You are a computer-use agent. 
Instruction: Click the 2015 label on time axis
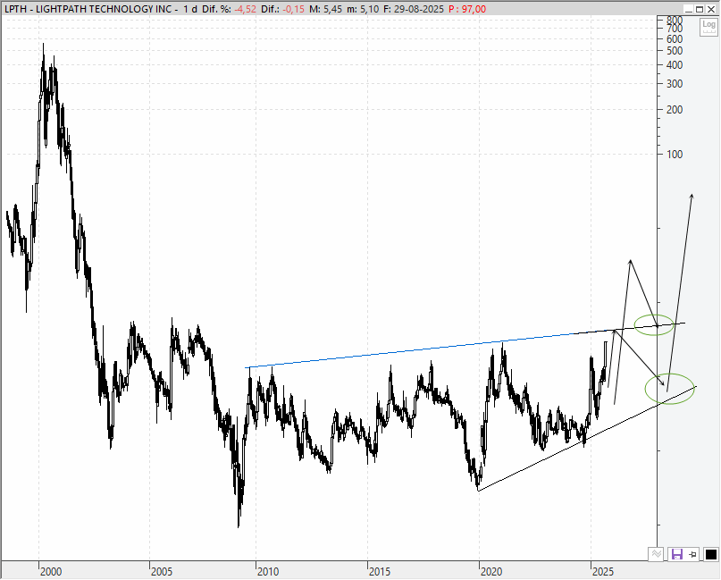pyautogui.click(x=380, y=572)
